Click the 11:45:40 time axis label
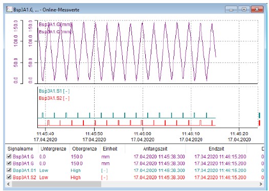This screenshot has width=269, height=191. pyautogui.click(x=45, y=134)
